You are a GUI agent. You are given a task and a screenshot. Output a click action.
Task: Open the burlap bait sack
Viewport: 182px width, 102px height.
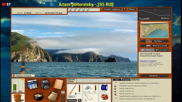coord(53,96)
